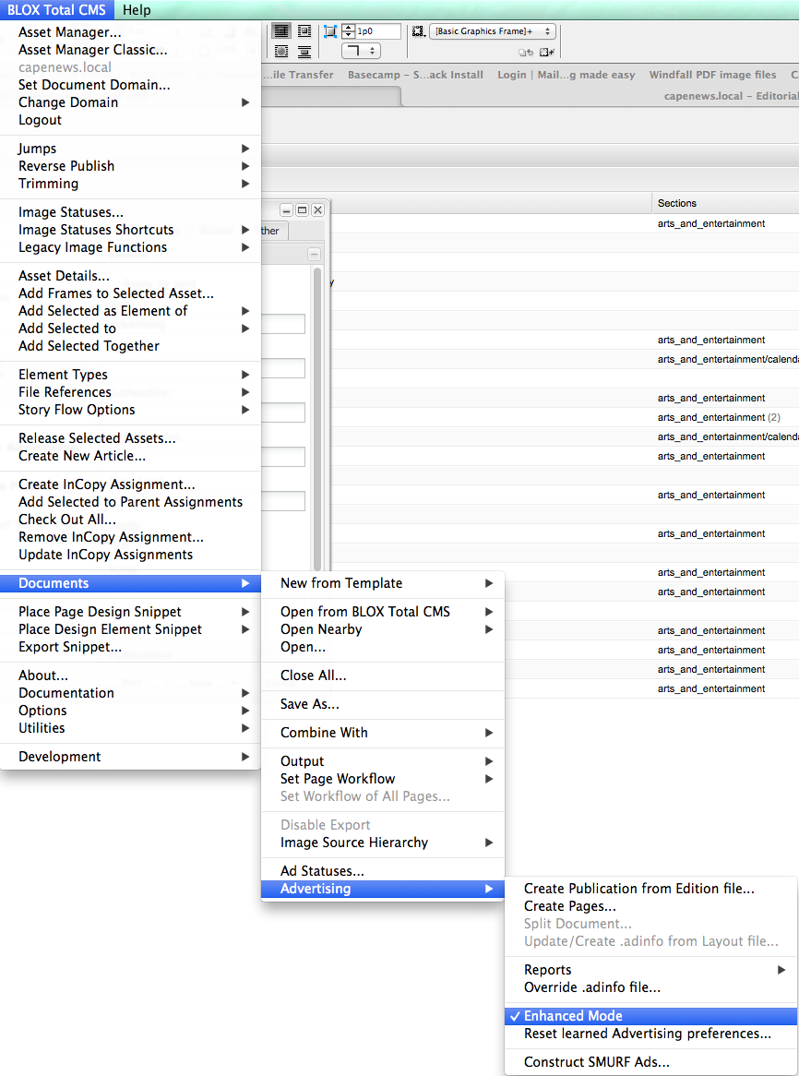Expand Image Statuses Shortcuts submenu
Screen dimensions: 799x1076
(x=130, y=230)
